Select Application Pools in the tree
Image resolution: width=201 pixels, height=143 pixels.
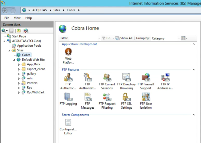[29, 46]
